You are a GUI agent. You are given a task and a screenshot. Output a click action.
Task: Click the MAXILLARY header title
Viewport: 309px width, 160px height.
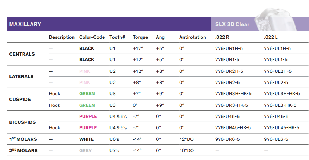coord(25,24)
